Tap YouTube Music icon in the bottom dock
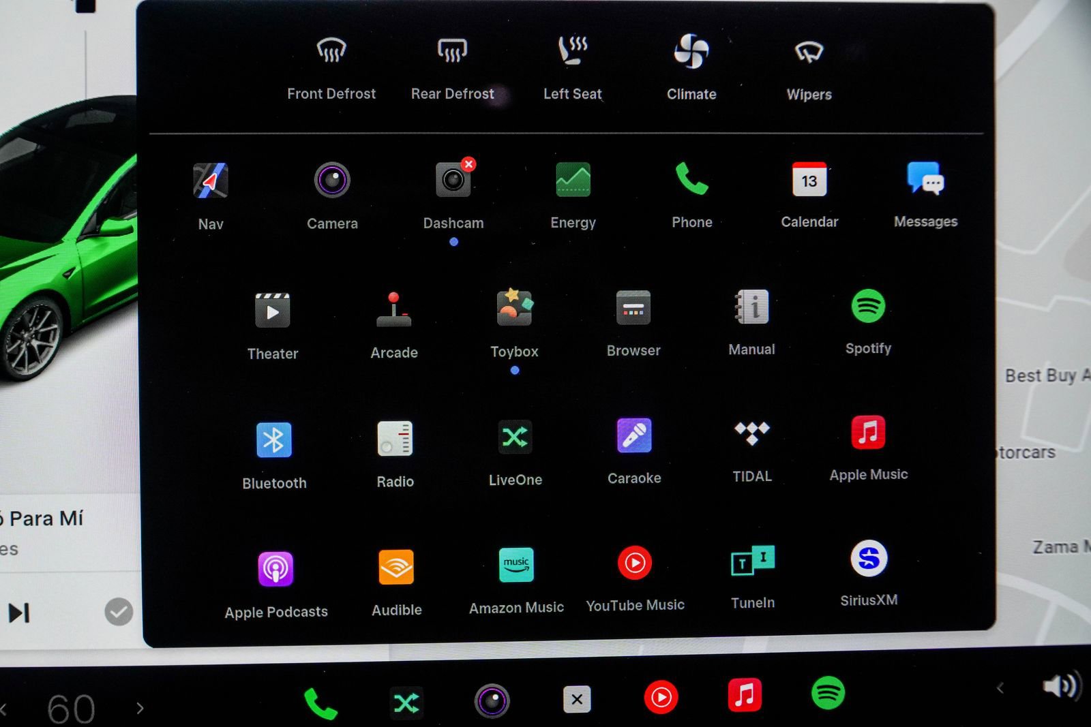Screen dimensions: 1091x727 [661, 697]
